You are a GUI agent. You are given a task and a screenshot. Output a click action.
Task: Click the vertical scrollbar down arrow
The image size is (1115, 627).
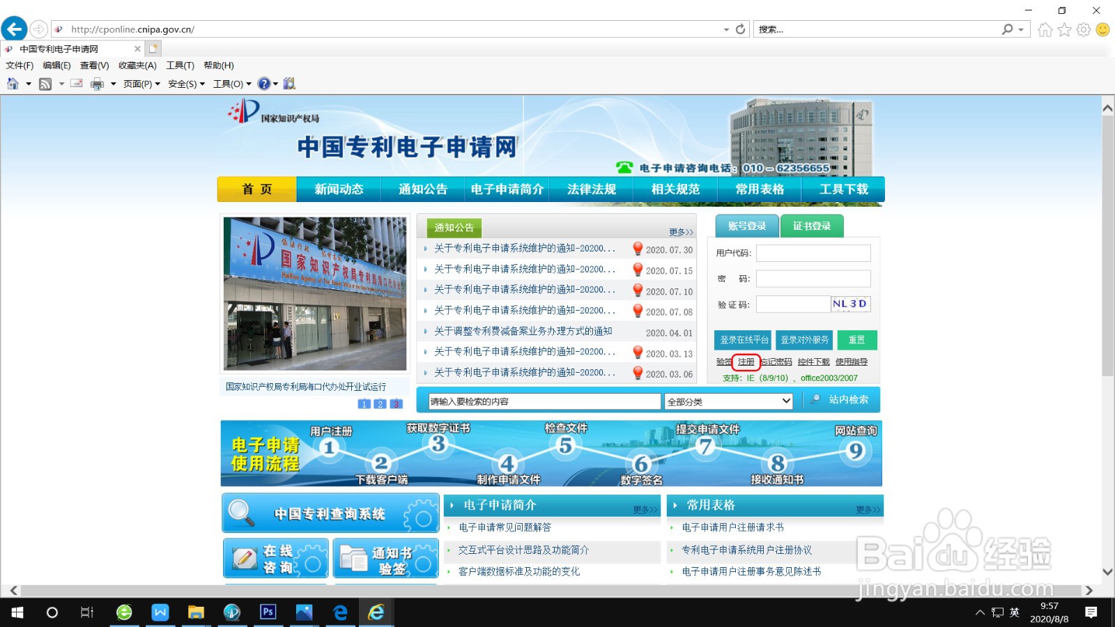[1107, 572]
